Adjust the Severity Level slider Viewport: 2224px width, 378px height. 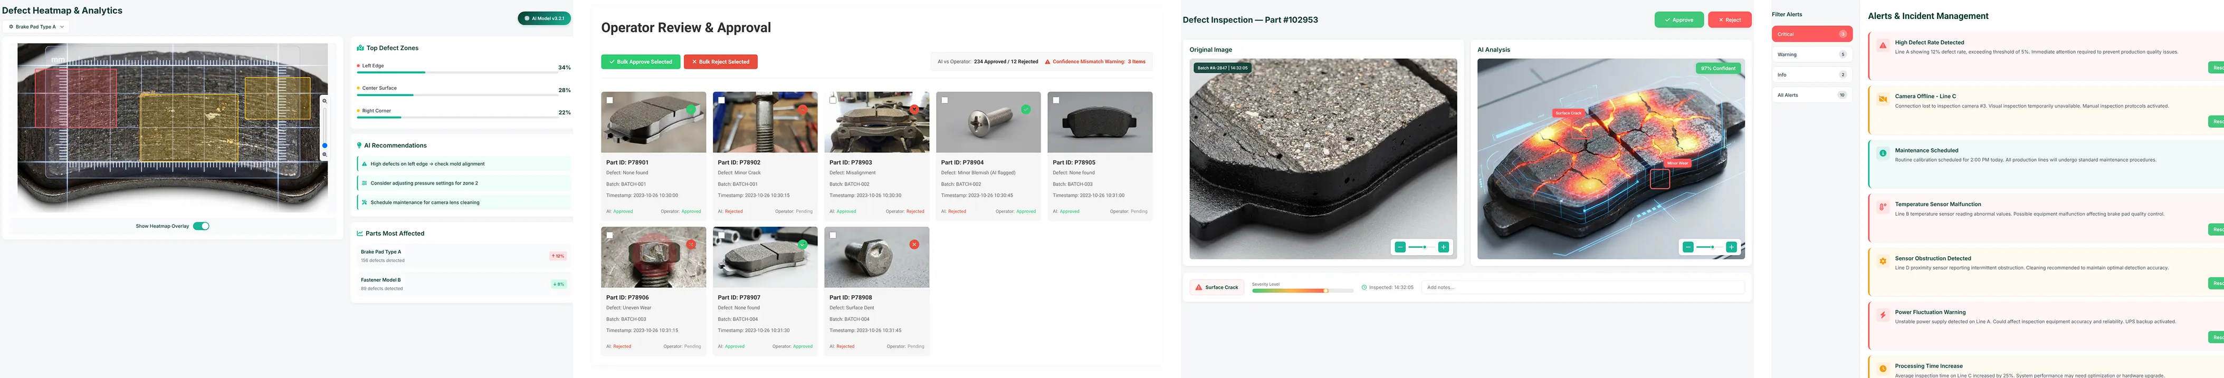1302,291
